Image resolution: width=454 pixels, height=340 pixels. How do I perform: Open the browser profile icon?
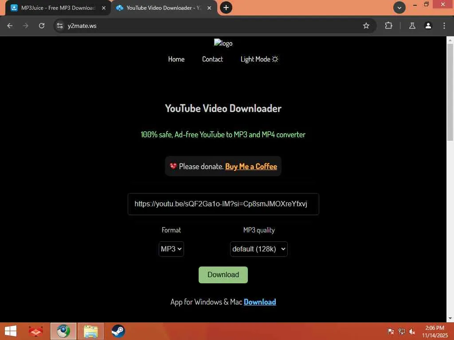pos(428,26)
